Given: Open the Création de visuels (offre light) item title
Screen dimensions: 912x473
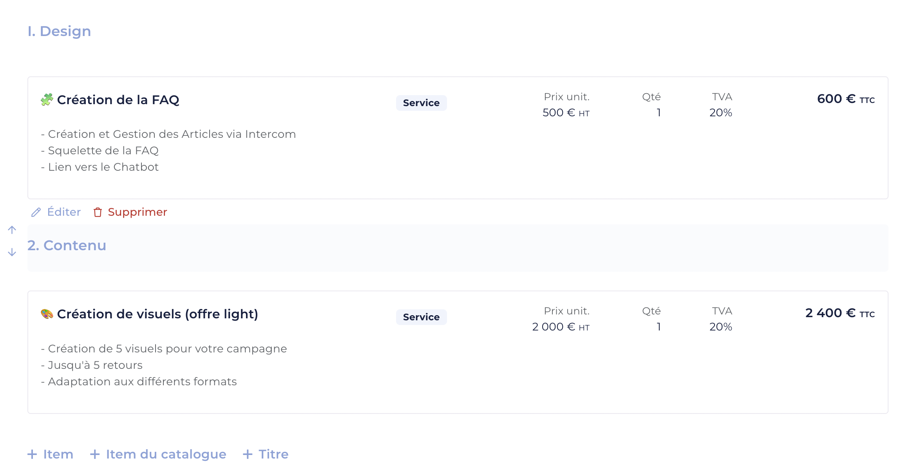Looking at the screenshot, I should pos(157,314).
